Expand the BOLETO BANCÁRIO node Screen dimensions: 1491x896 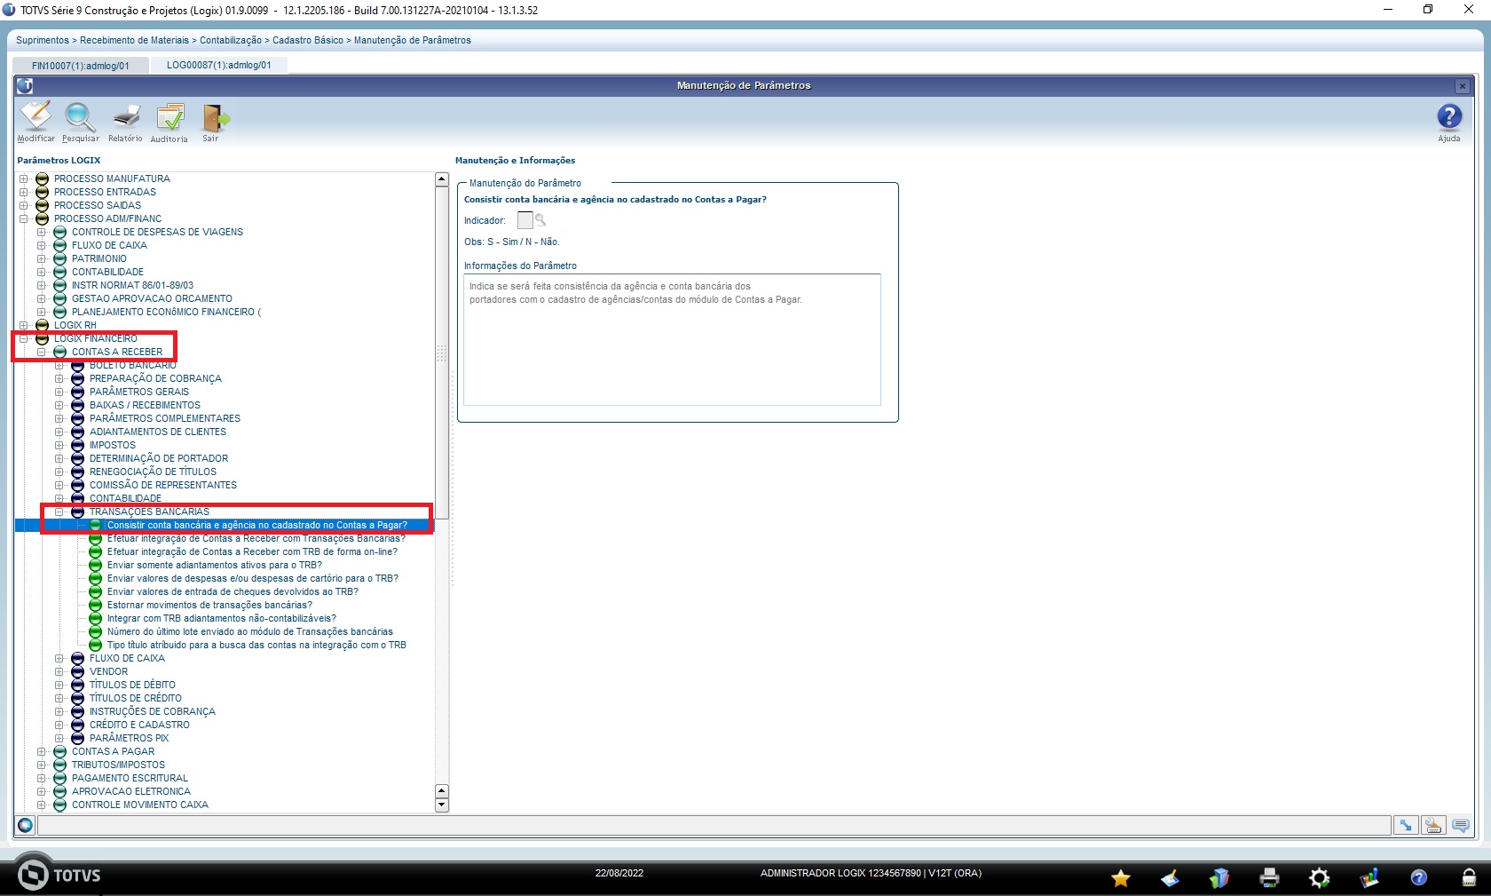[59, 365]
